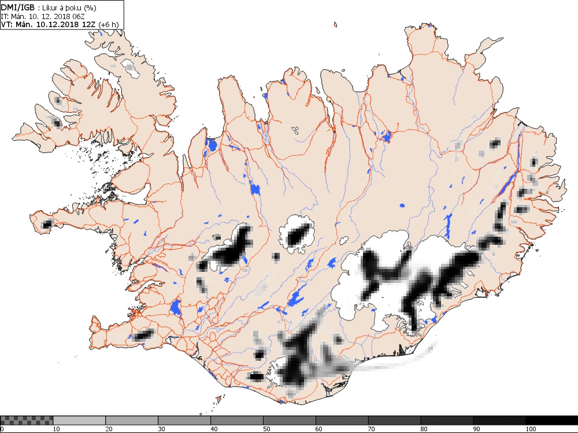Click the 'VT: Mán. 10.12.2018 12Z (+6 h)' line
The height and width of the screenshot is (433, 578).
60,24
